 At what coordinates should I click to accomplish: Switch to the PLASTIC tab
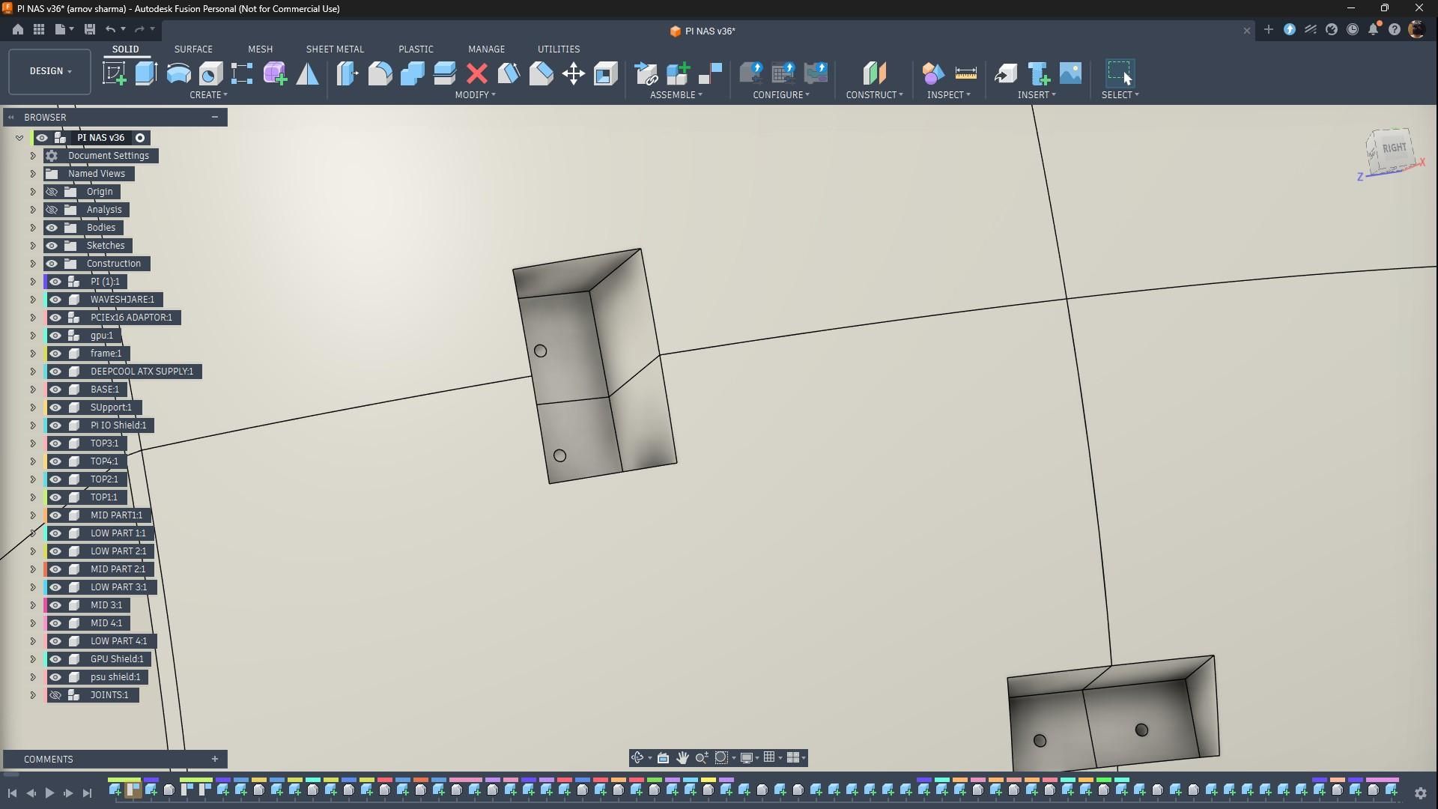[x=416, y=49]
